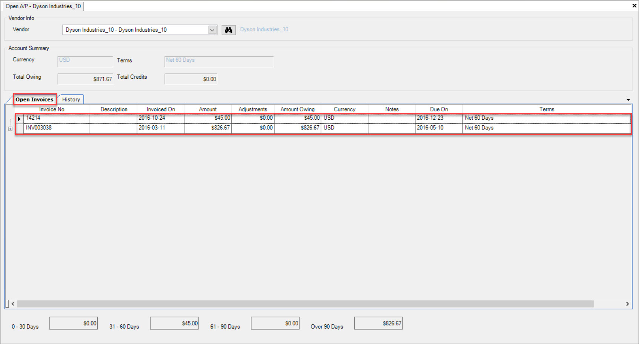
Task: Expand the INV003038 invoice row
Action: click(10, 129)
